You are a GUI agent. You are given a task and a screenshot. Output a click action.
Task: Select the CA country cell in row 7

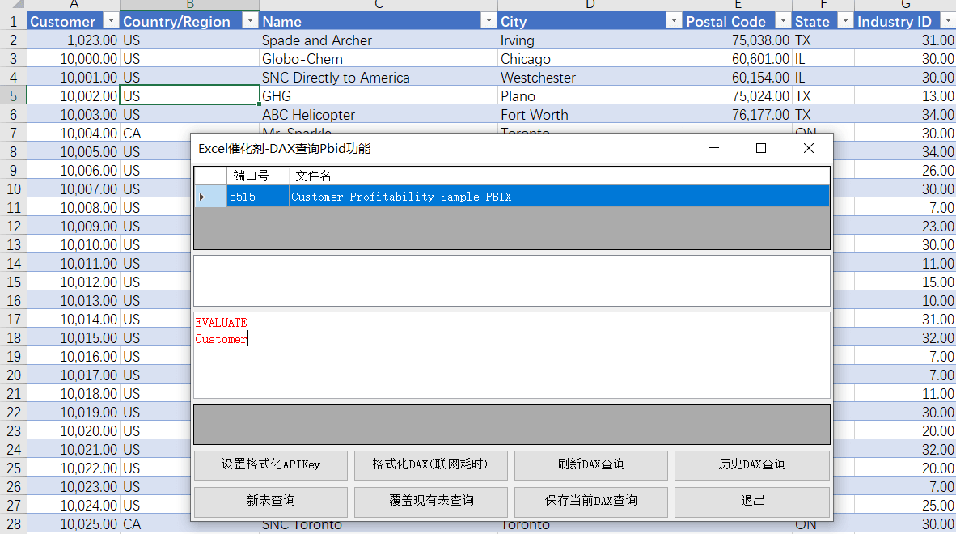(x=189, y=133)
